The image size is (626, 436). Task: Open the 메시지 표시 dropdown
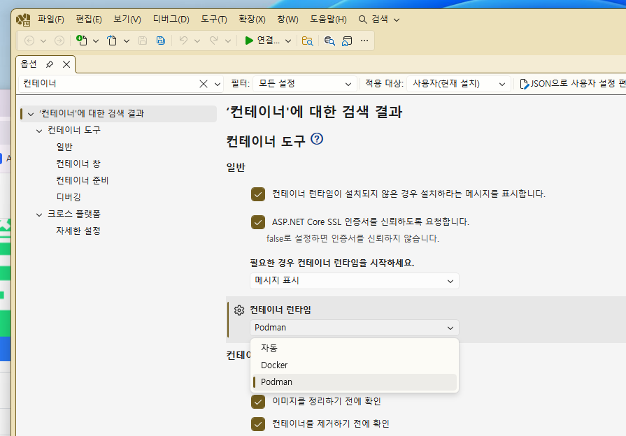pos(355,281)
